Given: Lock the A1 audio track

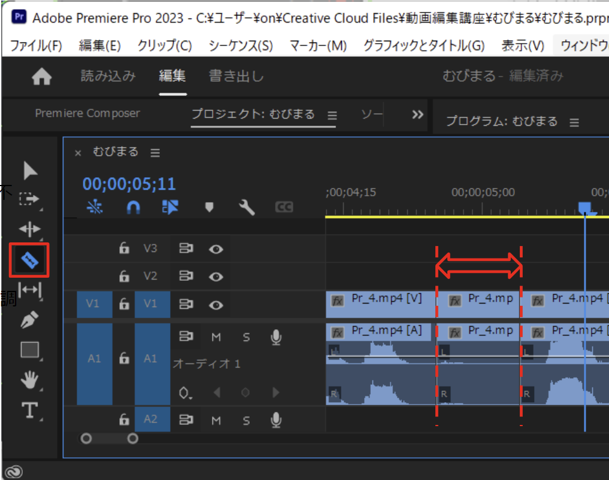Looking at the screenshot, I should coord(124,358).
